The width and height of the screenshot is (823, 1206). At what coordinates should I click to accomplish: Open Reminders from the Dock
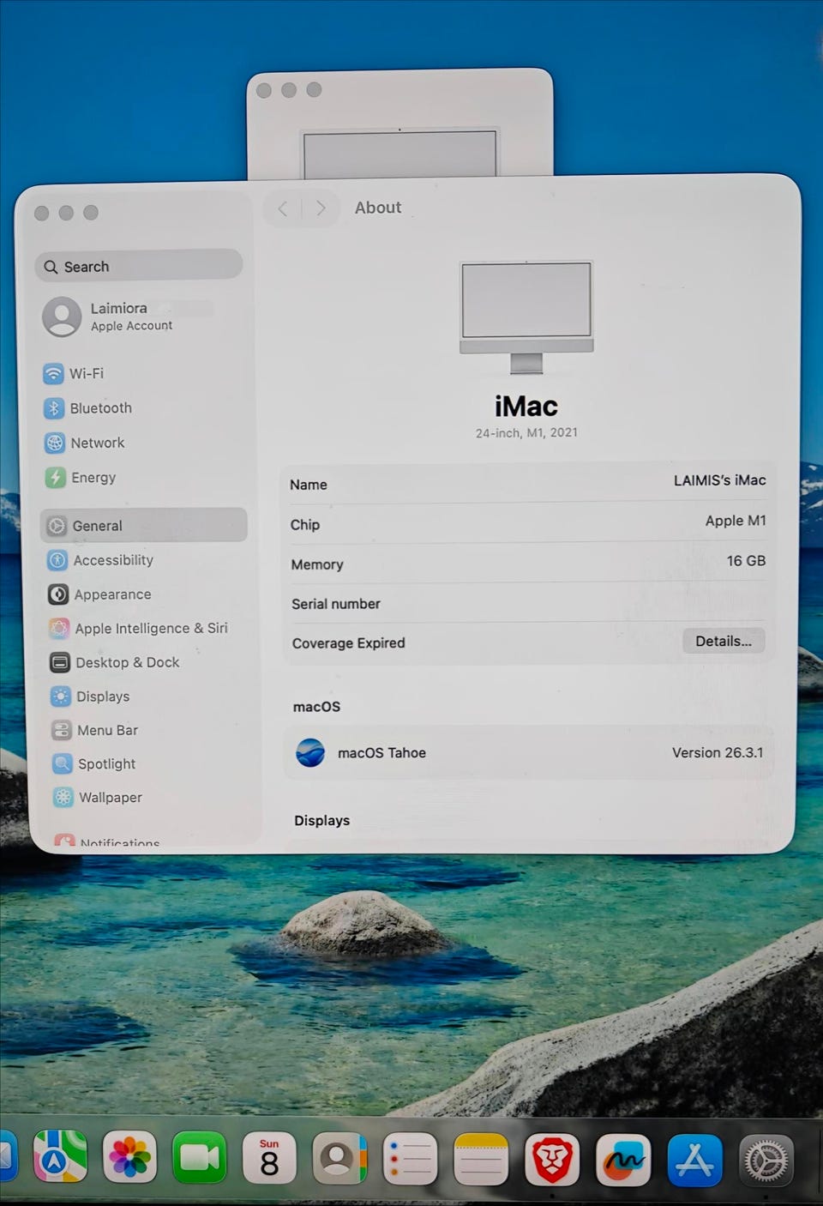click(410, 1157)
